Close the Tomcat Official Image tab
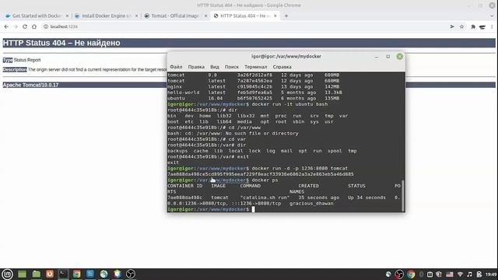498x280 pixels. tap(205, 16)
